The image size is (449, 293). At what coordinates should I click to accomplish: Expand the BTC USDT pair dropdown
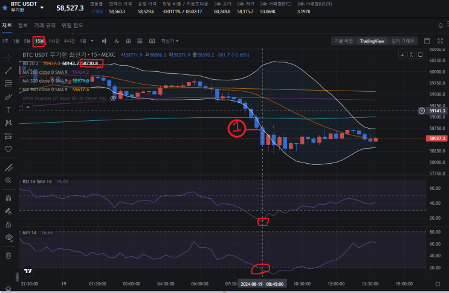42,7
